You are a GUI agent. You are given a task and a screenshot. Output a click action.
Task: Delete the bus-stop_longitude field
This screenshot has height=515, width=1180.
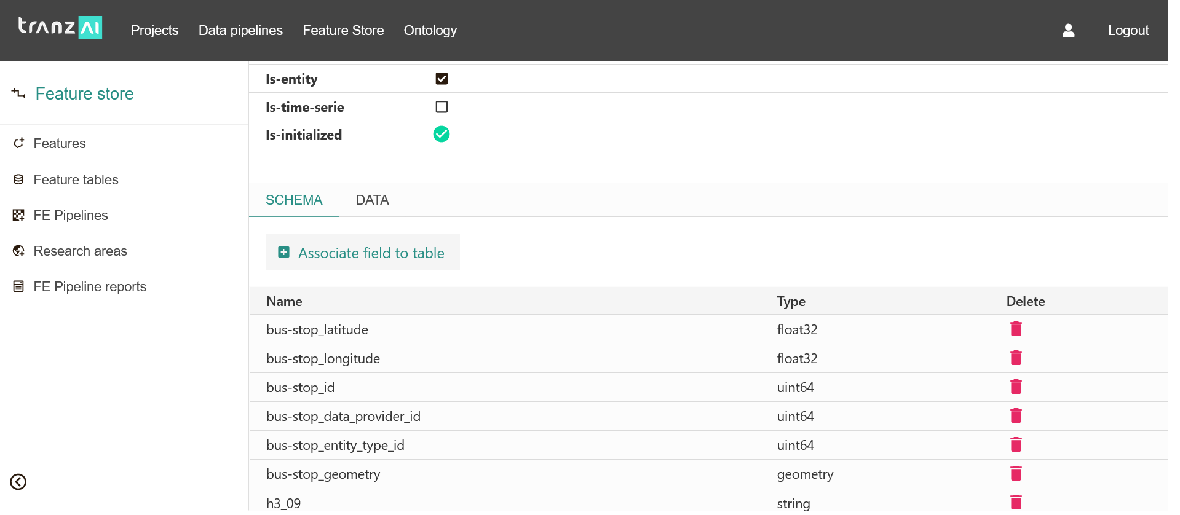pyautogui.click(x=1016, y=358)
